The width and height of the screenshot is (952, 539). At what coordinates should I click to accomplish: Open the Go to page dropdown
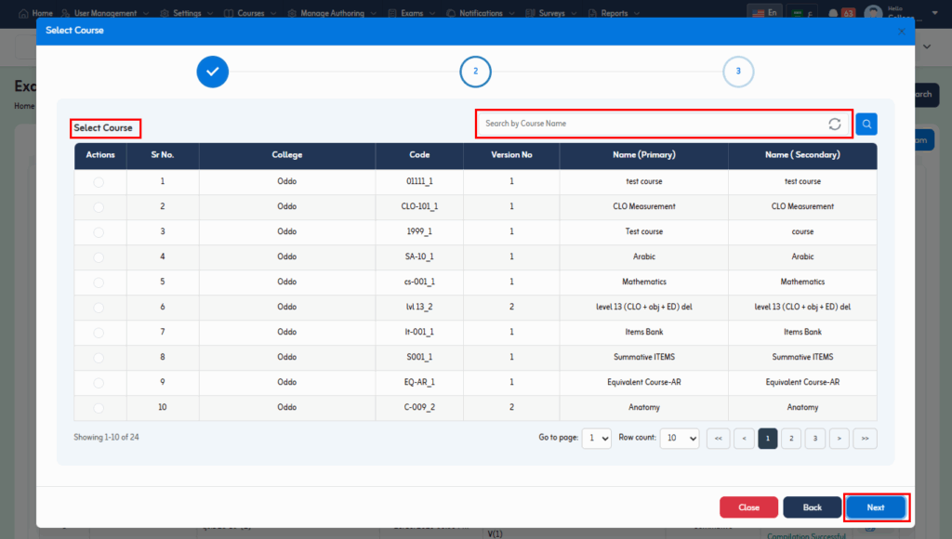pyautogui.click(x=596, y=439)
